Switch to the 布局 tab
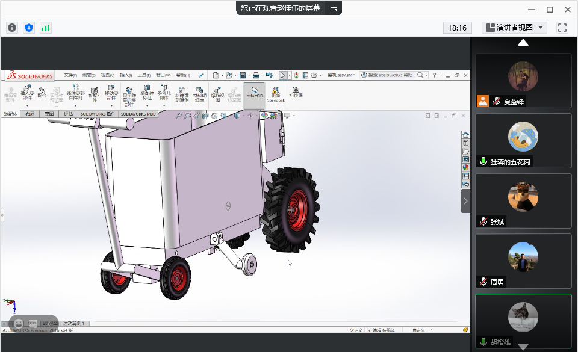 (x=30, y=114)
